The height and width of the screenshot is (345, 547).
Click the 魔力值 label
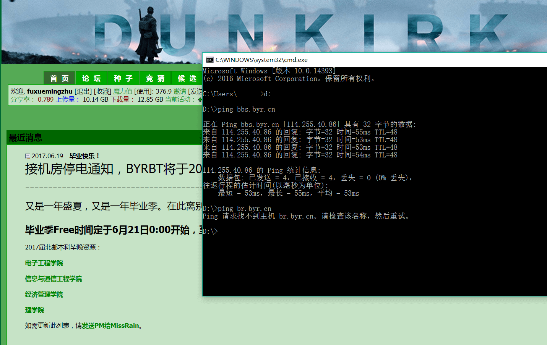(x=123, y=91)
